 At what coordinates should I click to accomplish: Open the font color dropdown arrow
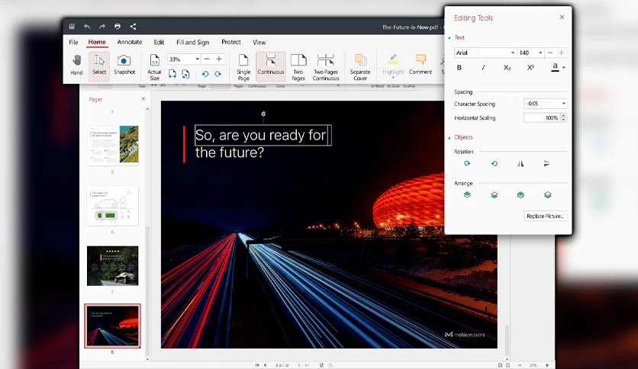pyautogui.click(x=564, y=67)
